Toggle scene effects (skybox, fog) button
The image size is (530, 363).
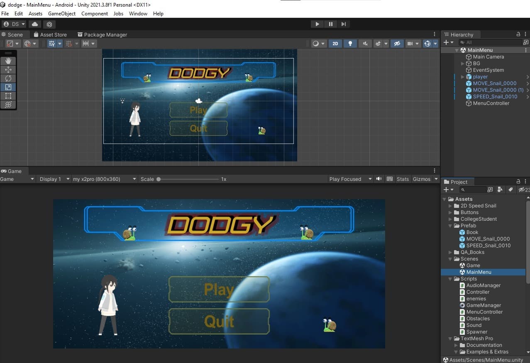(378, 44)
